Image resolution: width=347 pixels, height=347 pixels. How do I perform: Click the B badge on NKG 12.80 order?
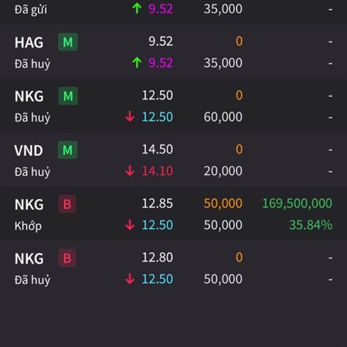coord(67,258)
